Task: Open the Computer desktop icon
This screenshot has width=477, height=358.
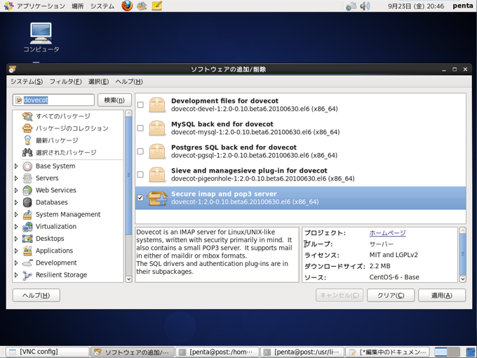Action: (x=41, y=37)
